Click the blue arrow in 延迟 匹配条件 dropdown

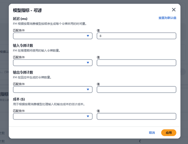pyautogui.click(x=88, y=36)
